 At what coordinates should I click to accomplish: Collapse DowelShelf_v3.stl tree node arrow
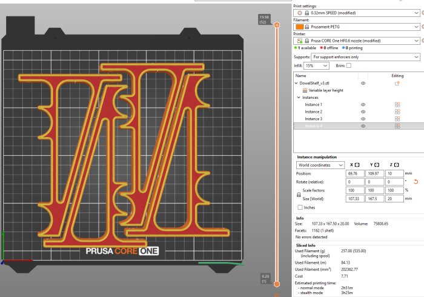296,83
